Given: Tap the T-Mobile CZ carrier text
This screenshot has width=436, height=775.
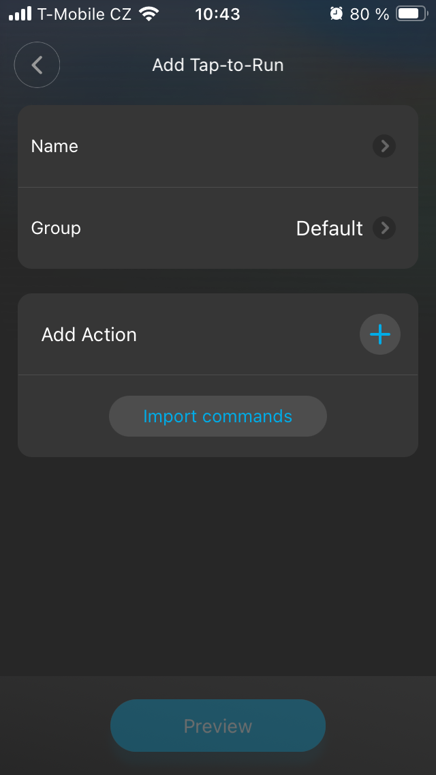Looking at the screenshot, I should (x=84, y=14).
